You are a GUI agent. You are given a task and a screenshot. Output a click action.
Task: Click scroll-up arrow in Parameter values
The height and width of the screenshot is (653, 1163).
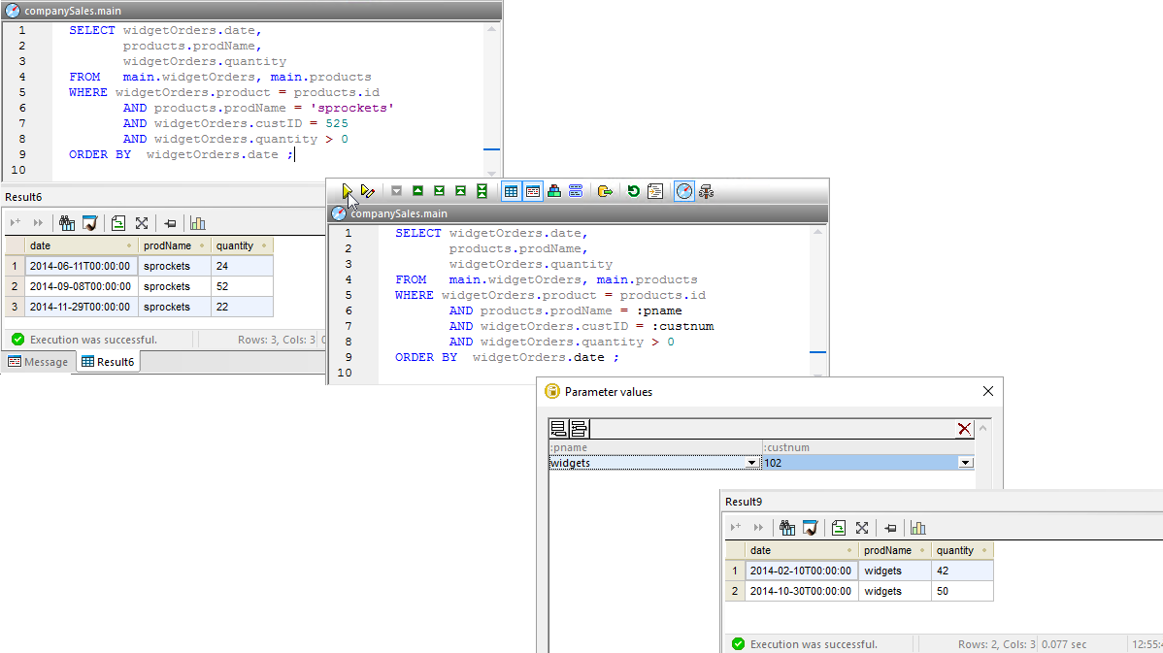pyautogui.click(x=982, y=429)
